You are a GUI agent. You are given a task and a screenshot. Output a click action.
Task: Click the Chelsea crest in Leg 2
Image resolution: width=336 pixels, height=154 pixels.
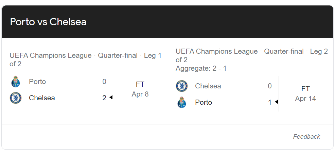tap(182, 86)
